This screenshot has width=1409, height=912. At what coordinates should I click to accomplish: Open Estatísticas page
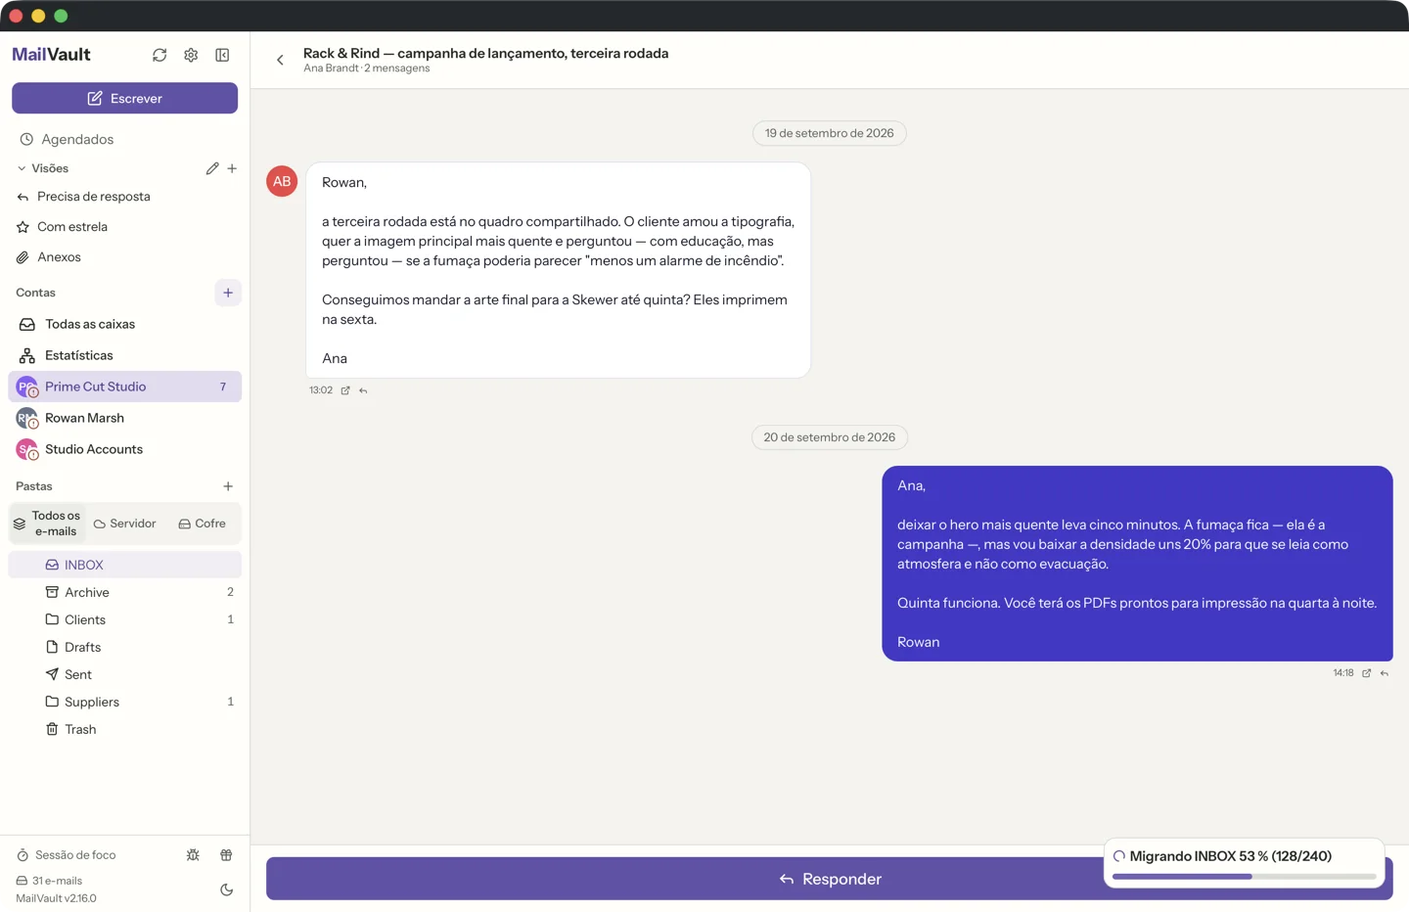(x=124, y=355)
